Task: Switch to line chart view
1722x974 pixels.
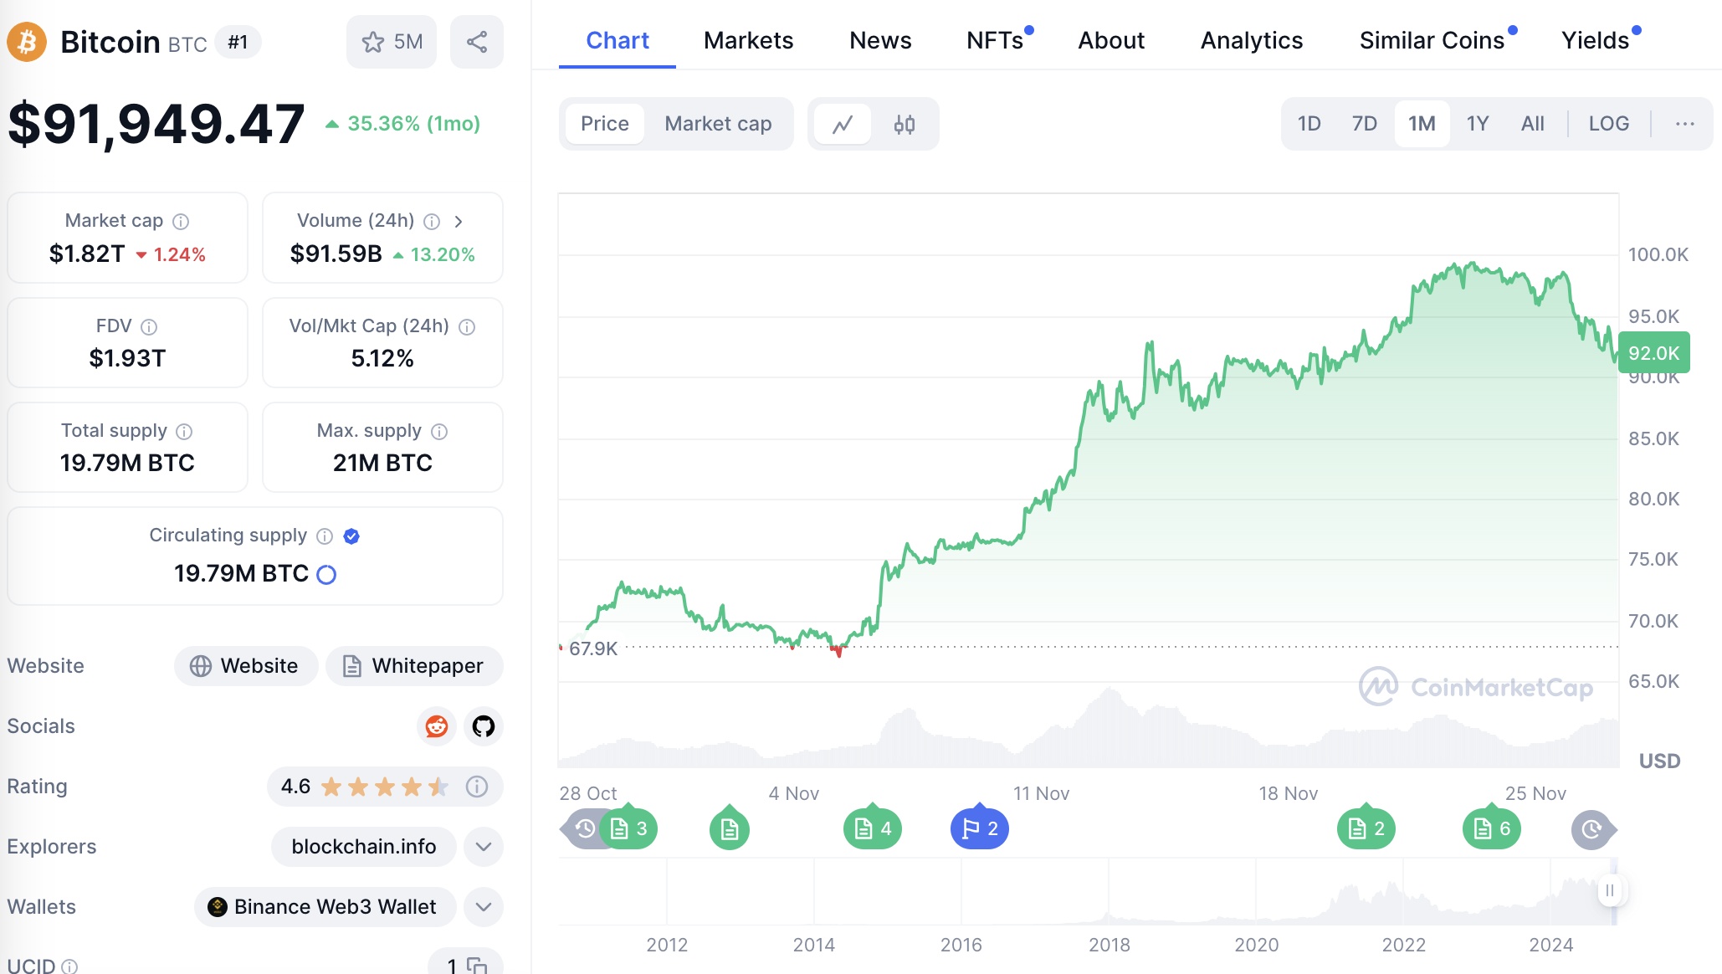Action: [843, 124]
